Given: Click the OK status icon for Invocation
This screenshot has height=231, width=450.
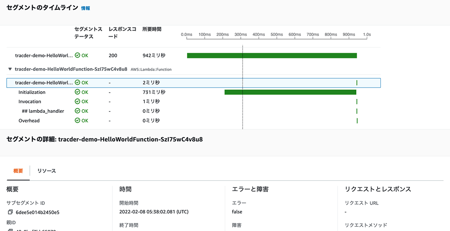Looking at the screenshot, I should pyautogui.click(x=77, y=102).
